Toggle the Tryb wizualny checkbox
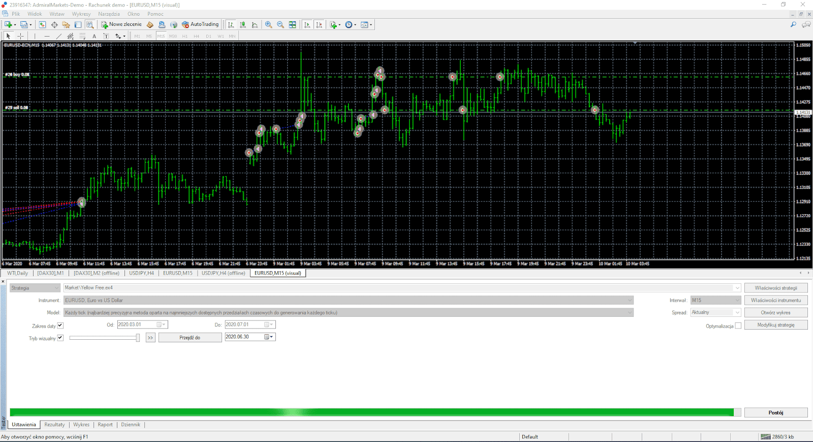 point(60,338)
